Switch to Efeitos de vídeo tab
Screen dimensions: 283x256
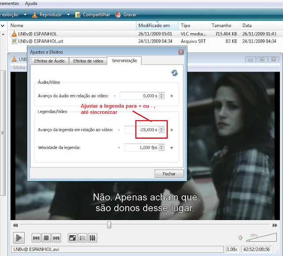coord(88,61)
